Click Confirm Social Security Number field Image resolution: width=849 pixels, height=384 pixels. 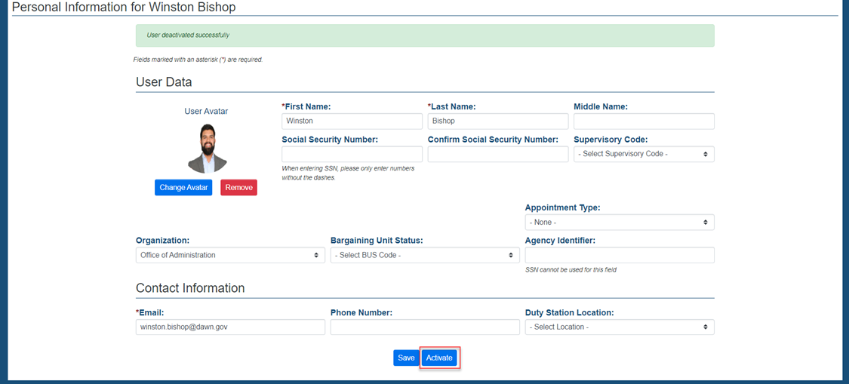click(498, 154)
